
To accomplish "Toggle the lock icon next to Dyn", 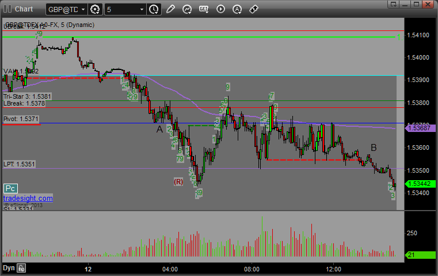I will click(x=21, y=268).
